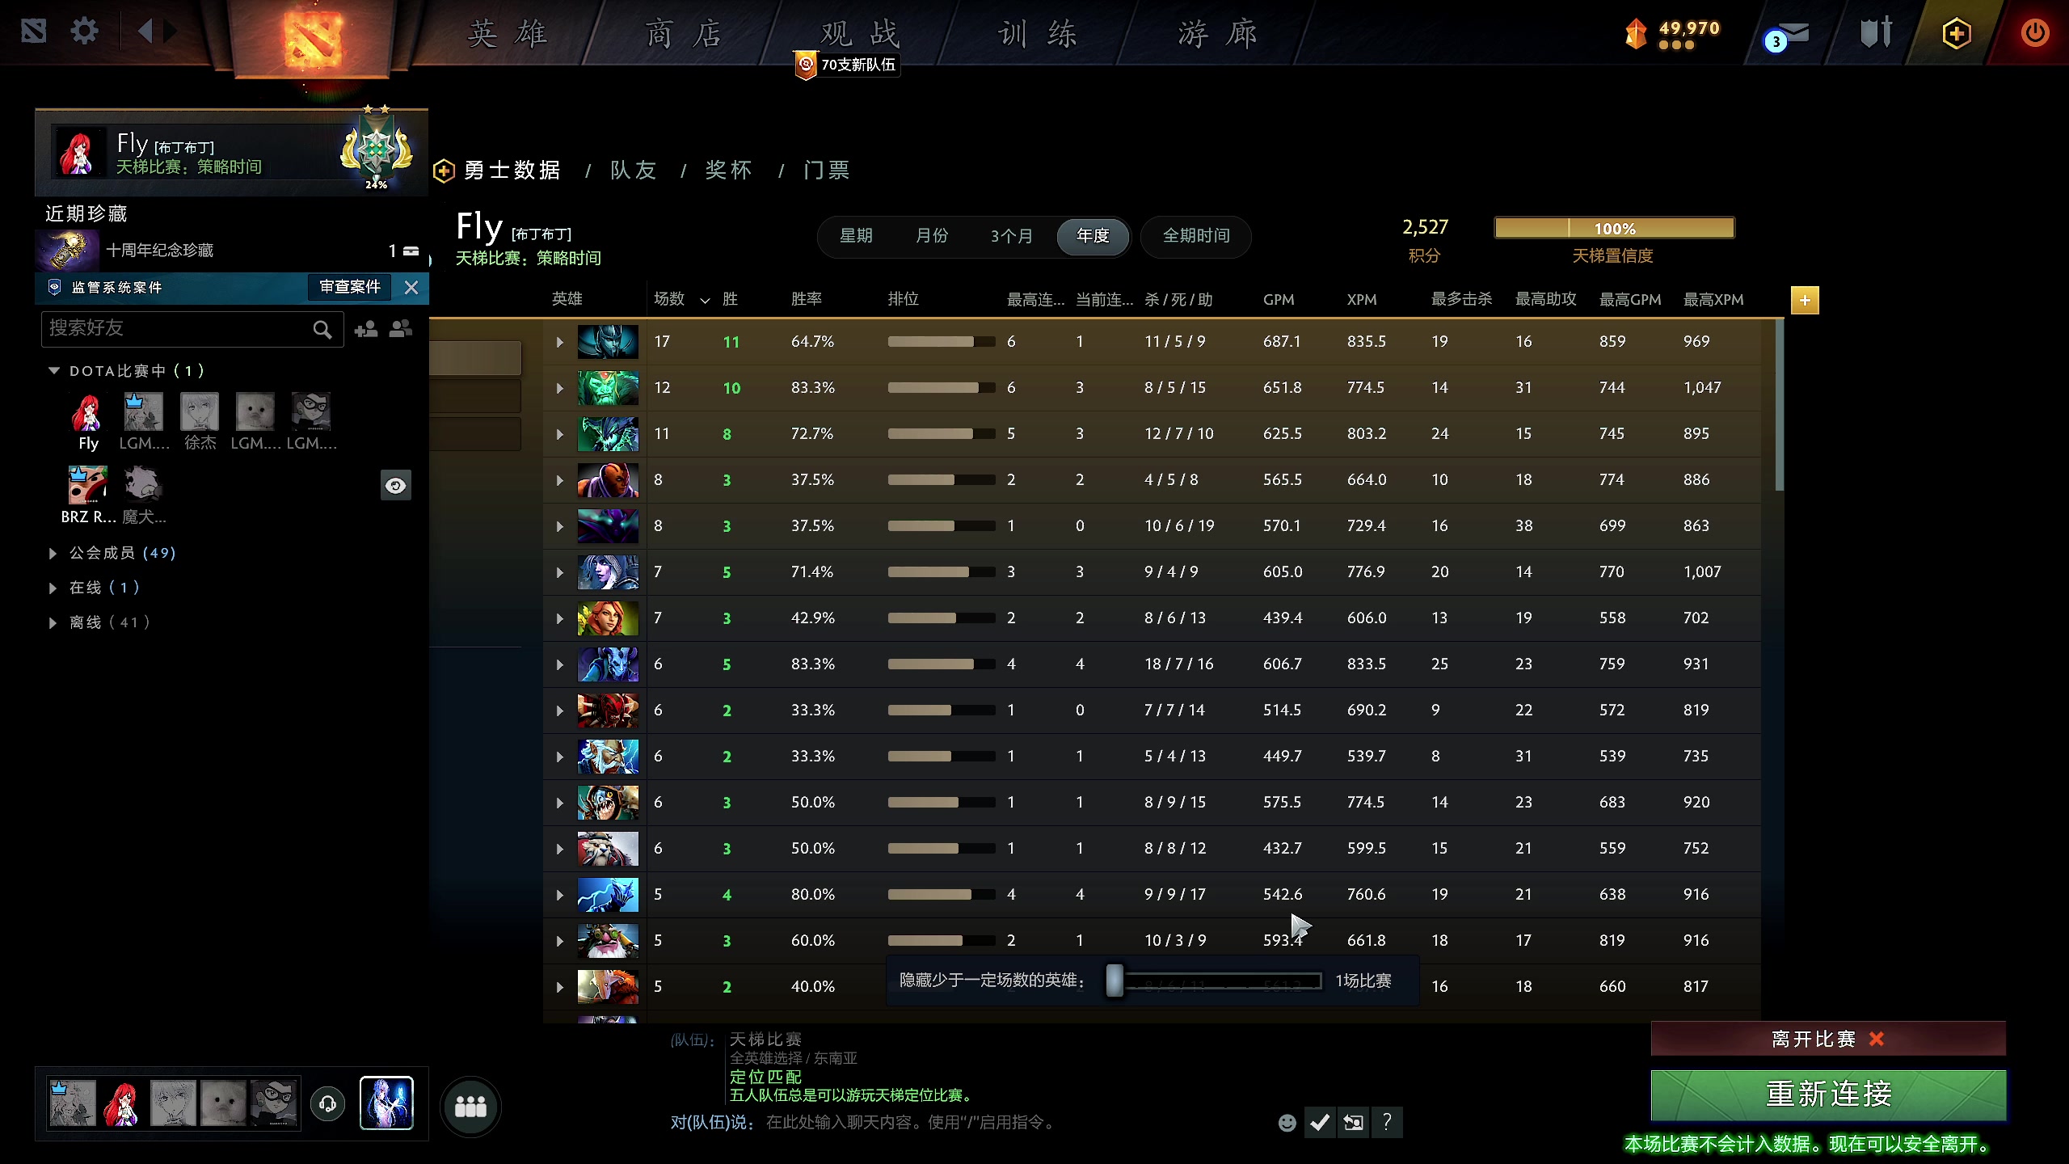2069x1164 pixels.
Task: Click the selected hero portrait in party bar
Action: [x=386, y=1103]
